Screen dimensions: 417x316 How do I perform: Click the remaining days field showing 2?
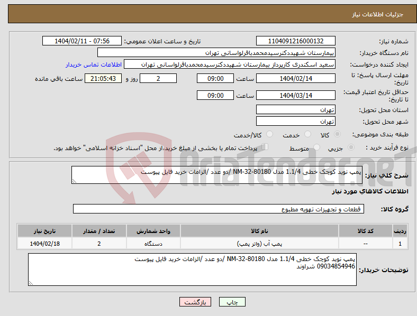(158, 78)
